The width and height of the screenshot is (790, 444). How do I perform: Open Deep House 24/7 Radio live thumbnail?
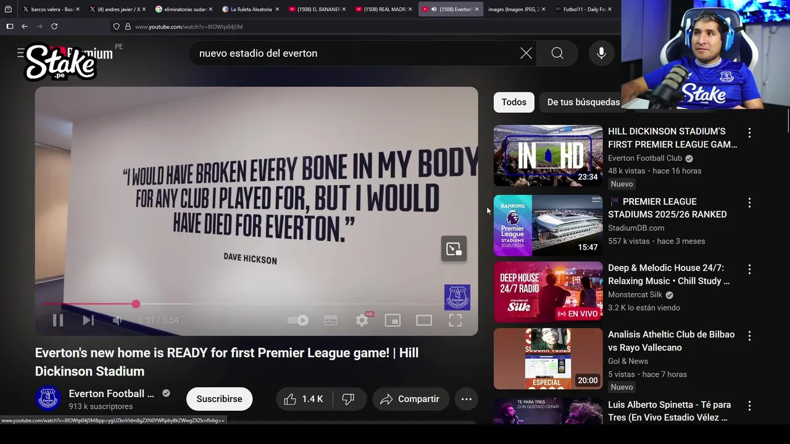548,292
